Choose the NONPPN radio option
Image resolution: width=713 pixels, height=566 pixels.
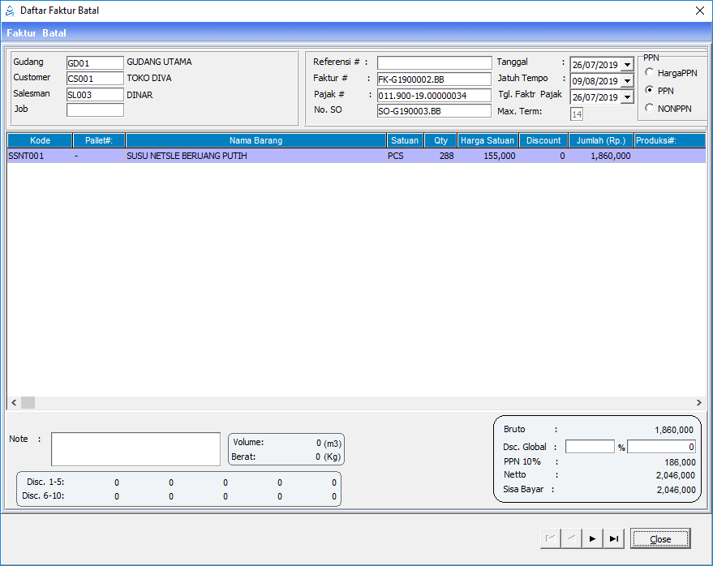(650, 109)
